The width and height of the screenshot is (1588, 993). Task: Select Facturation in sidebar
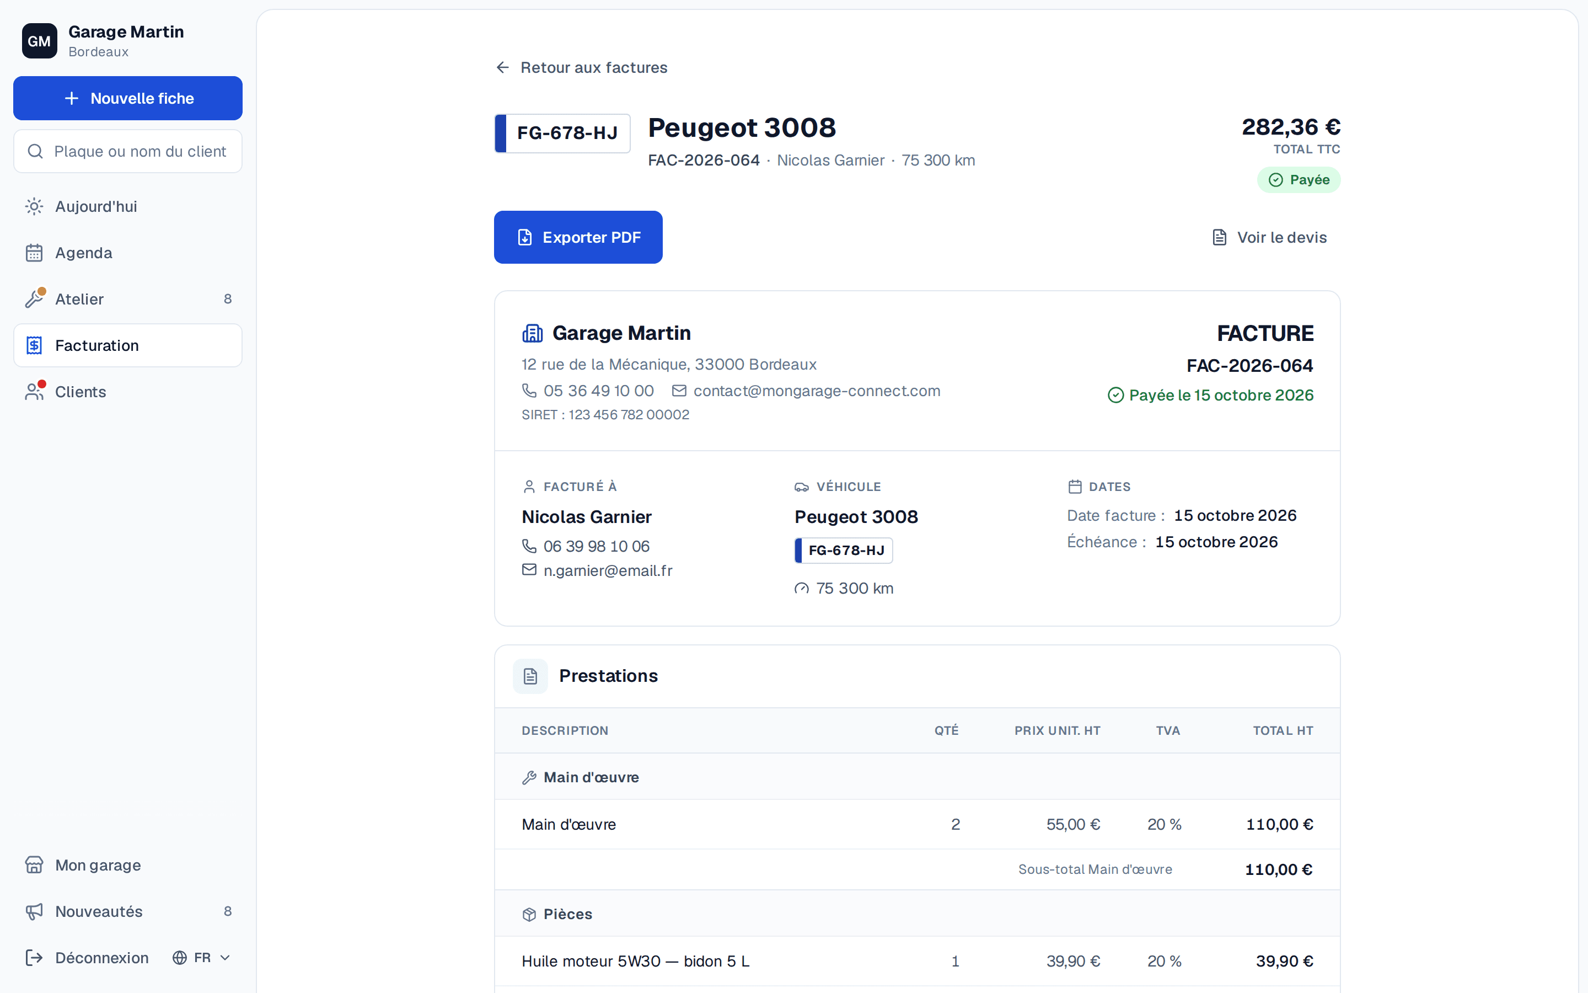point(128,345)
